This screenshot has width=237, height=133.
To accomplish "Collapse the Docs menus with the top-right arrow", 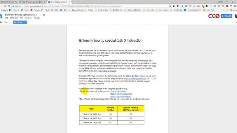I will tap(236, 23).
